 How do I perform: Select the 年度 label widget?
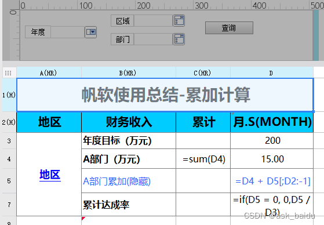coord(38,32)
